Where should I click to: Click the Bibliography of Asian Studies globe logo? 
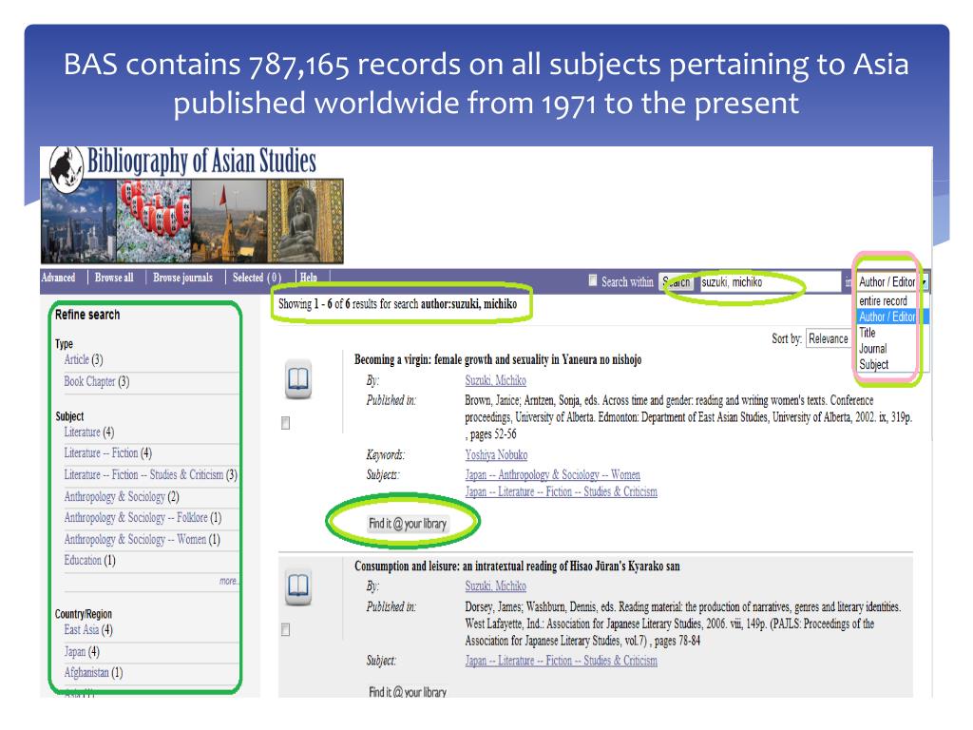coord(67,168)
